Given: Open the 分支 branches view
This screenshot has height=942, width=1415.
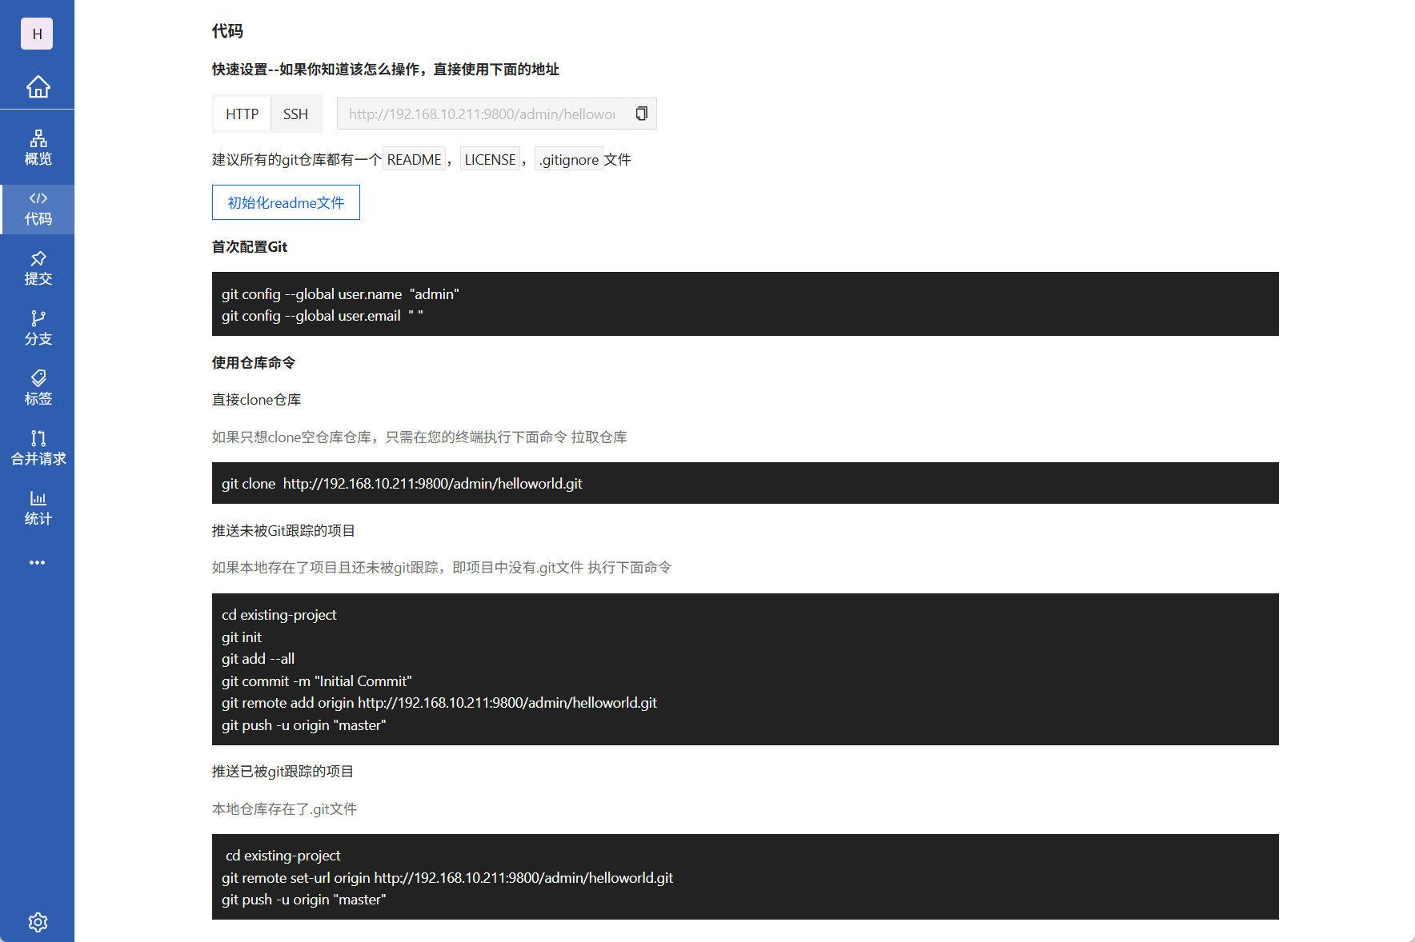Looking at the screenshot, I should pos(38,327).
